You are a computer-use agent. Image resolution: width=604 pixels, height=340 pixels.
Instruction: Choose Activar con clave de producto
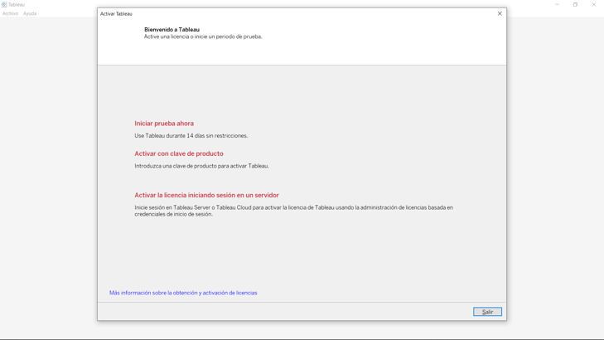pos(179,153)
